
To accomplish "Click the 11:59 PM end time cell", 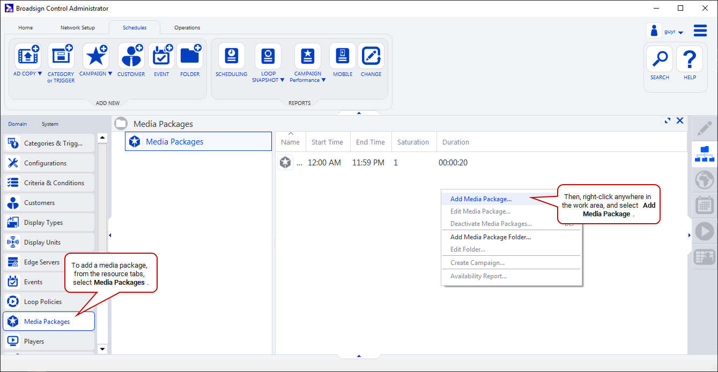I will coord(368,163).
